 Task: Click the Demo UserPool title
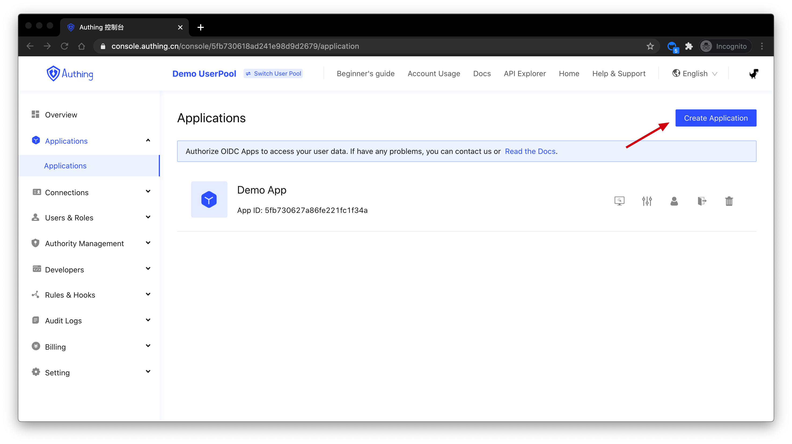pyautogui.click(x=204, y=74)
